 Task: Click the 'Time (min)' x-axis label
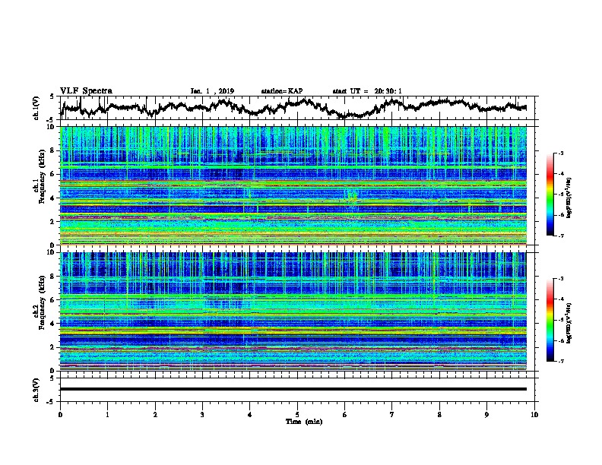pyautogui.click(x=304, y=422)
